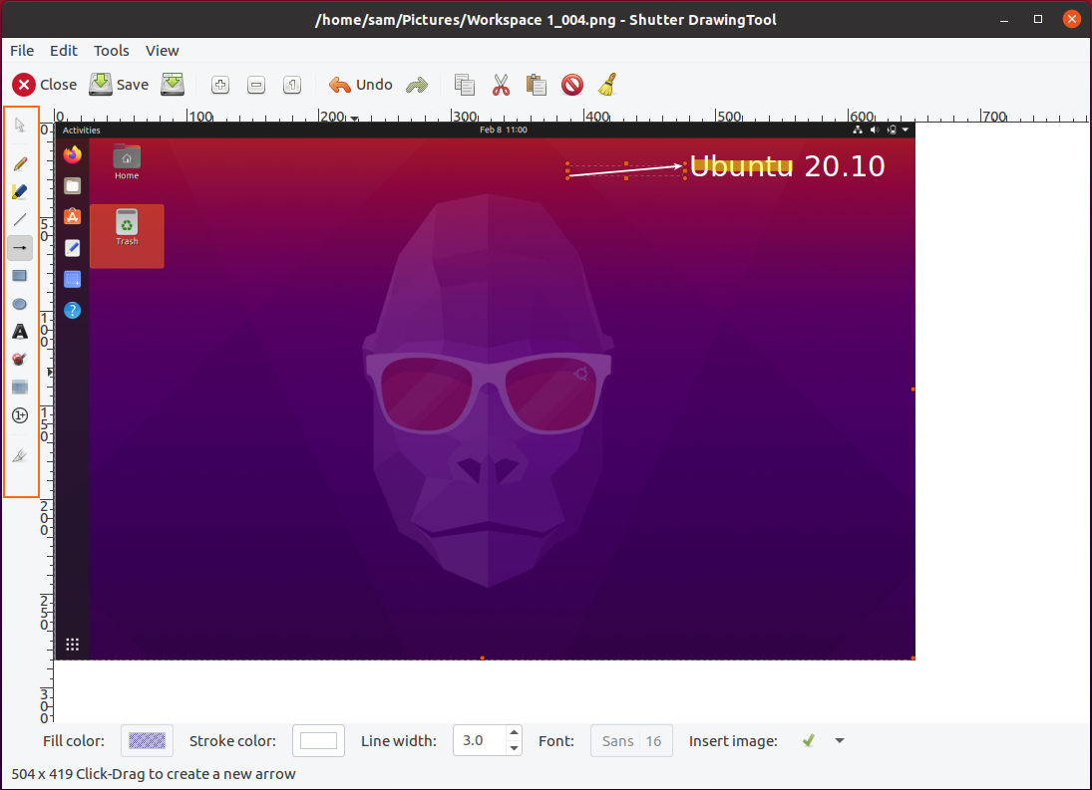Decrease the line width value
The height and width of the screenshot is (790, 1092).
point(514,748)
